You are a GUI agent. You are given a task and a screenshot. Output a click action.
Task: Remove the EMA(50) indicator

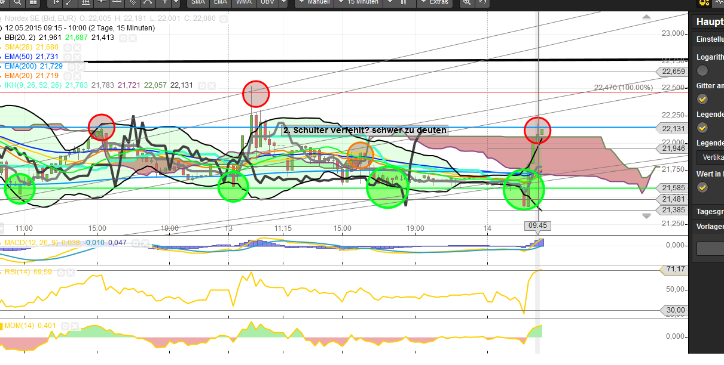77,57
